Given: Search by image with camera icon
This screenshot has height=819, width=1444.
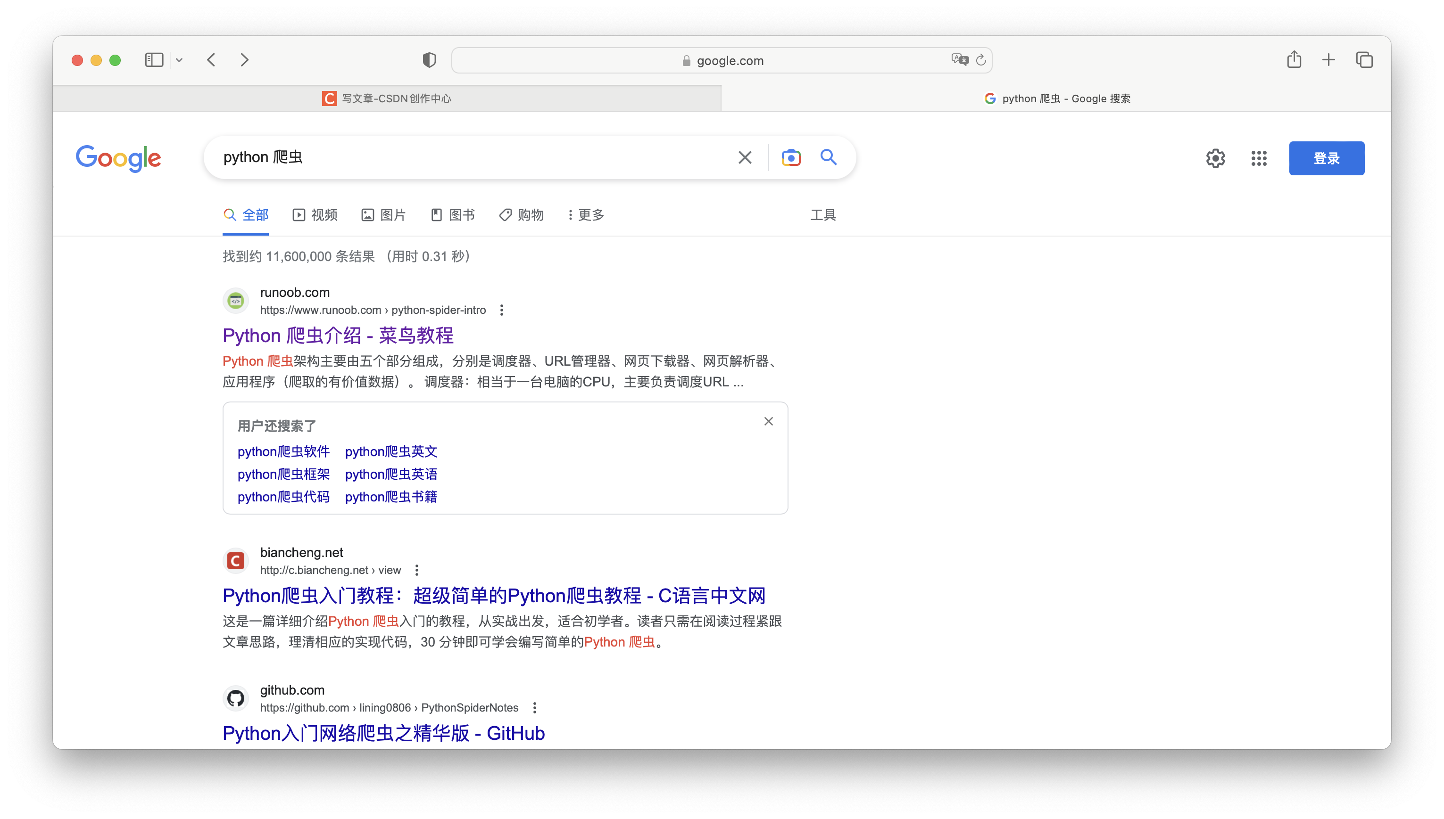Looking at the screenshot, I should point(791,157).
